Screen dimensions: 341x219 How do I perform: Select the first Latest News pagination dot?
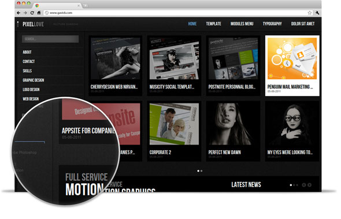(291, 185)
